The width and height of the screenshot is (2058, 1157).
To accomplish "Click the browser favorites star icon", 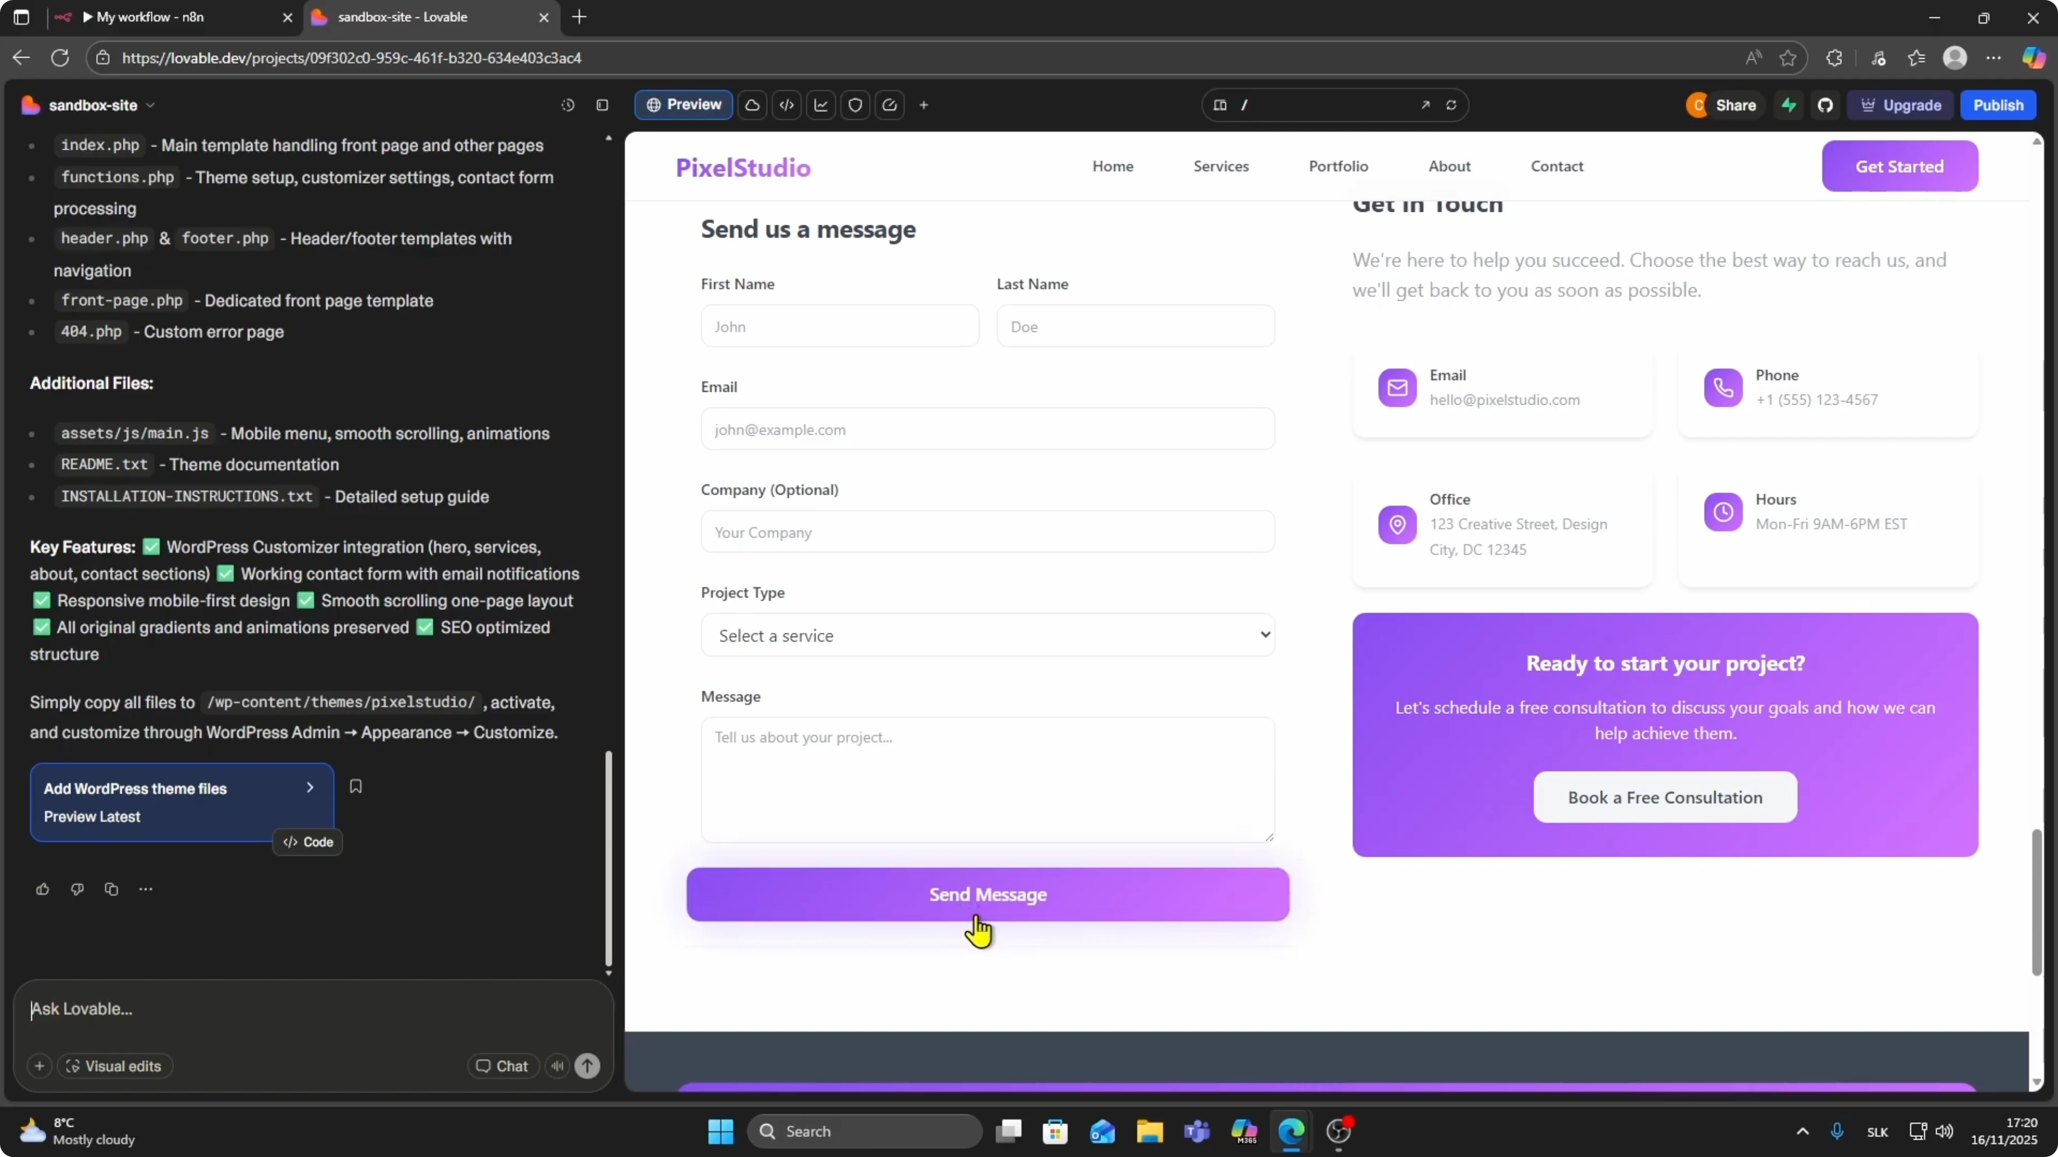I will [1788, 58].
